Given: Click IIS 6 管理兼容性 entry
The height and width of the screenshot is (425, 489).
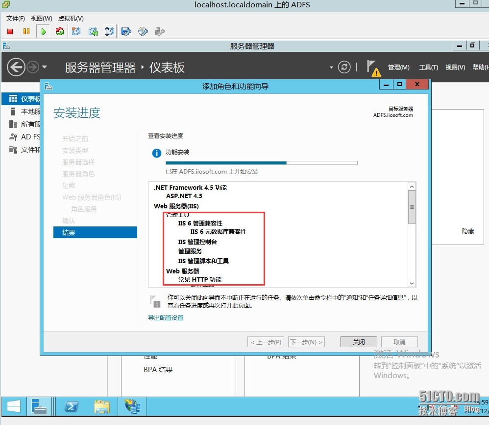Looking at the screenshot, I should (200, 223).
